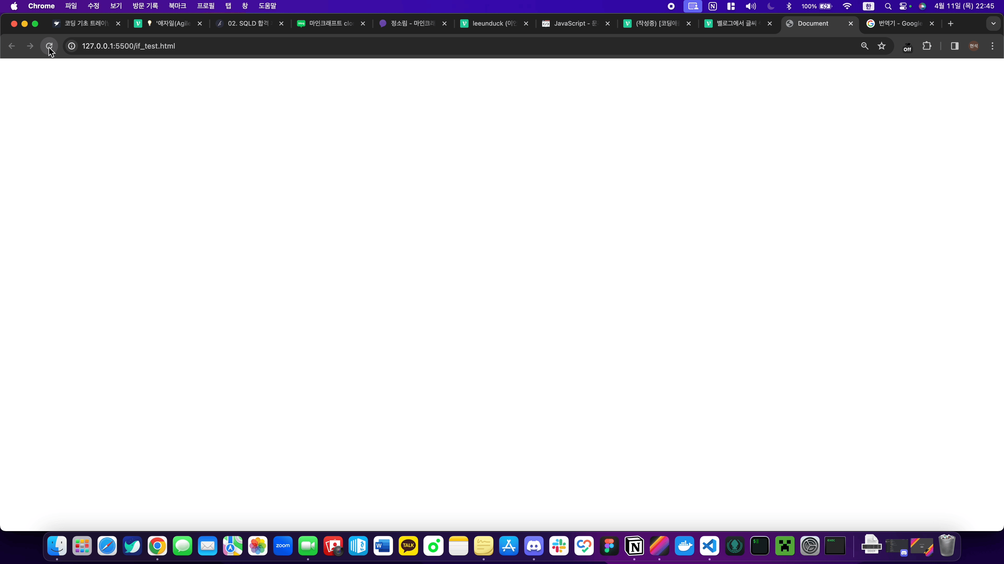Image resolution: width=1004 pixels, height=564 pixels.
Task: Open Chrome three-dot menu
Action: (992, 46)
